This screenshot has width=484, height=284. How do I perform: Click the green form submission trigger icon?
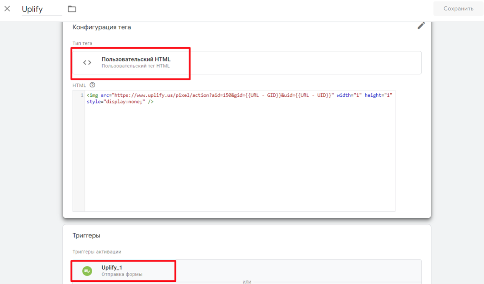(x=87, y=271)
